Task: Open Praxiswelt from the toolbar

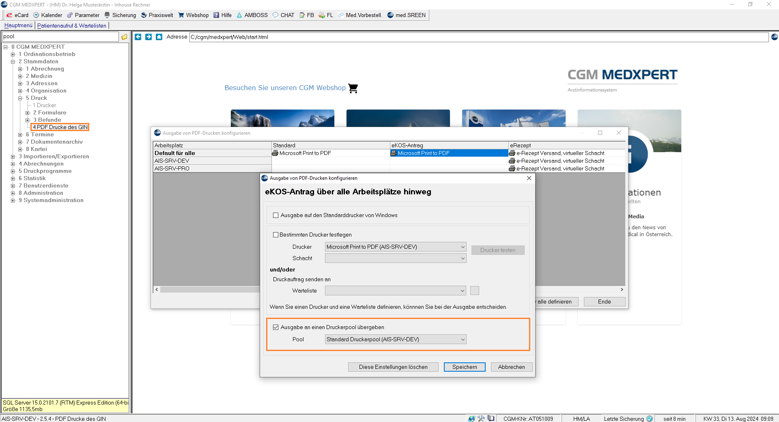Action: [x=157, y=15]
